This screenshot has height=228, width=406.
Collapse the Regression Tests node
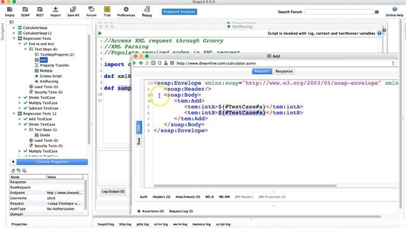click(x=14, y=38)
